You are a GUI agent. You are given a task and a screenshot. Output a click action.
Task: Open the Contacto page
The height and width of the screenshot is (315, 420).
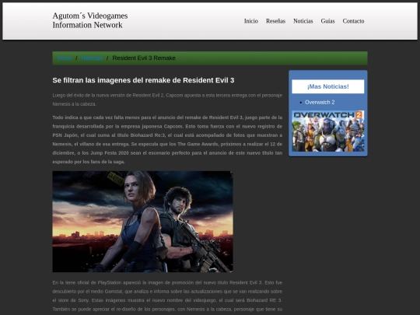(353, 21)
